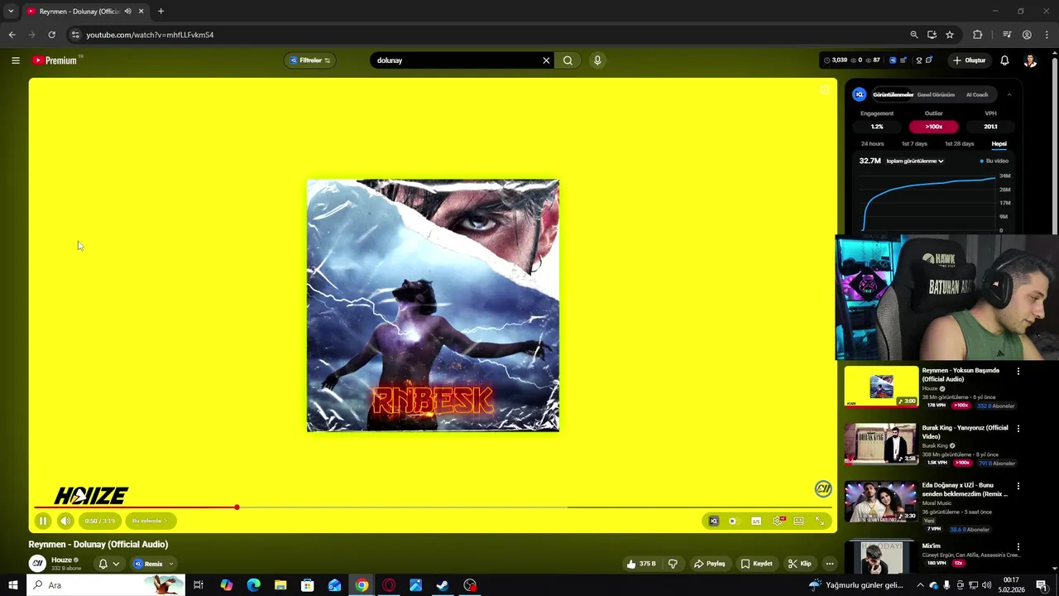
Task: Open the Chrome extensions puzzle icon
Action: pos(978,35)
